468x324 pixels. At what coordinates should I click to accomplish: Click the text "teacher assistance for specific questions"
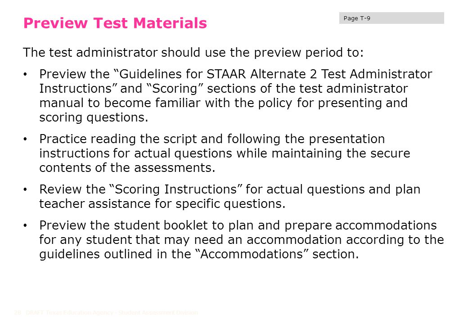point(162,204)
